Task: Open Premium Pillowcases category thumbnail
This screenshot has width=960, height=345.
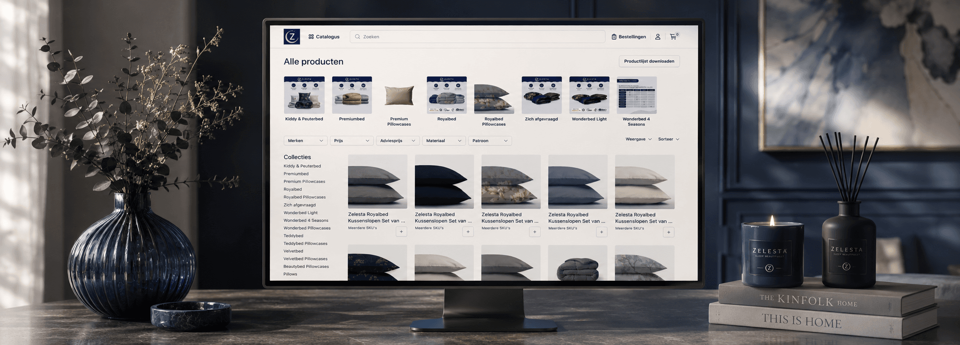Action: pos(399,95)
